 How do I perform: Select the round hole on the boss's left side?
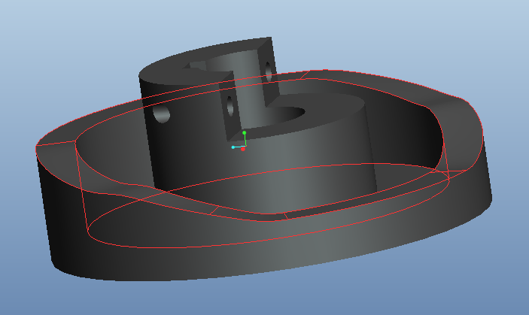(162, 114)
